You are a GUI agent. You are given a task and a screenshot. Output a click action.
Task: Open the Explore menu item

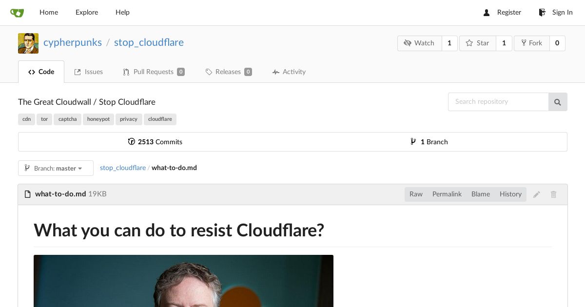click(87, 13)
